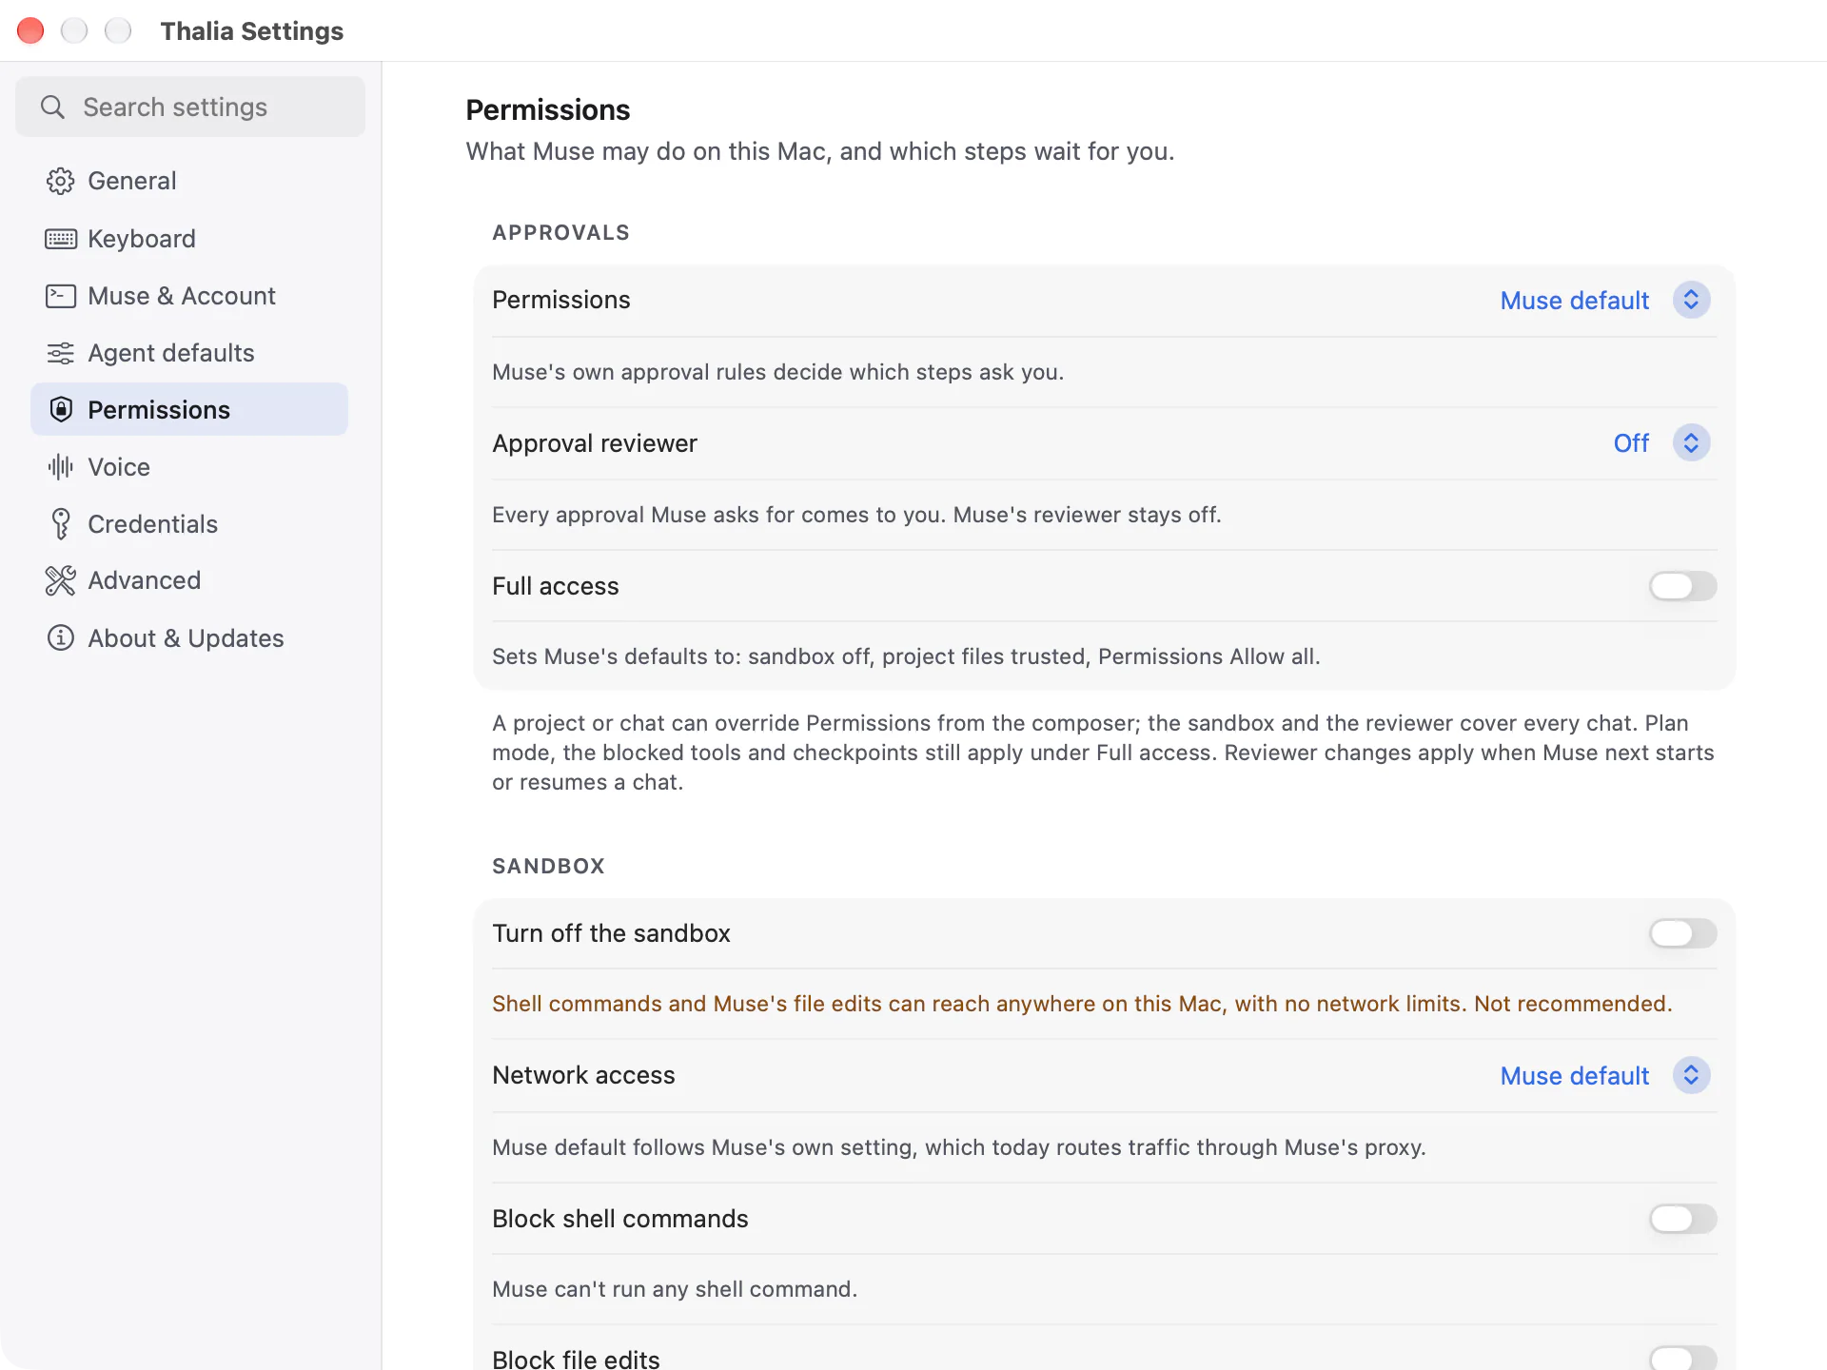Viewport: 1827px width, 1370px height.
Task: Open the About & Updates label
Action: 186,638
